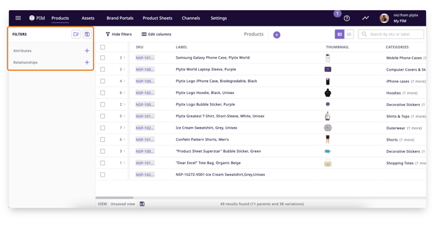Switch to the grid list view icon
435x229 pixels.
tap(349, 34)
